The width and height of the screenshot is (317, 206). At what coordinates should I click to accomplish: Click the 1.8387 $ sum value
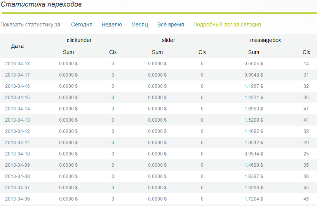(x=254, y=176)
